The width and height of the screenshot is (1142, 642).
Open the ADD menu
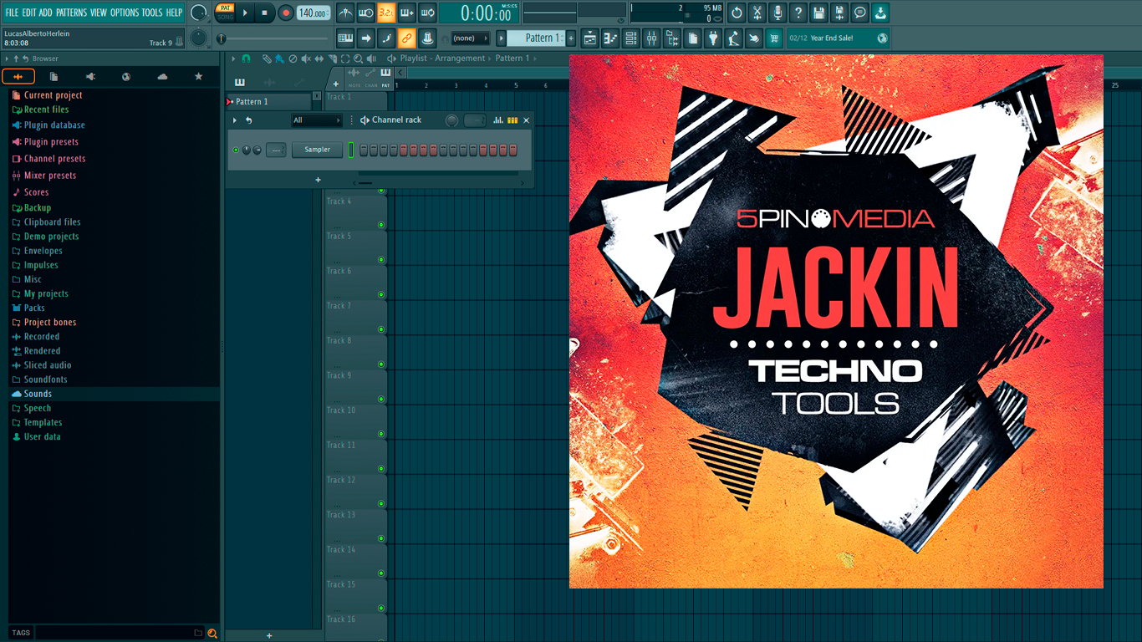(46, 13)
